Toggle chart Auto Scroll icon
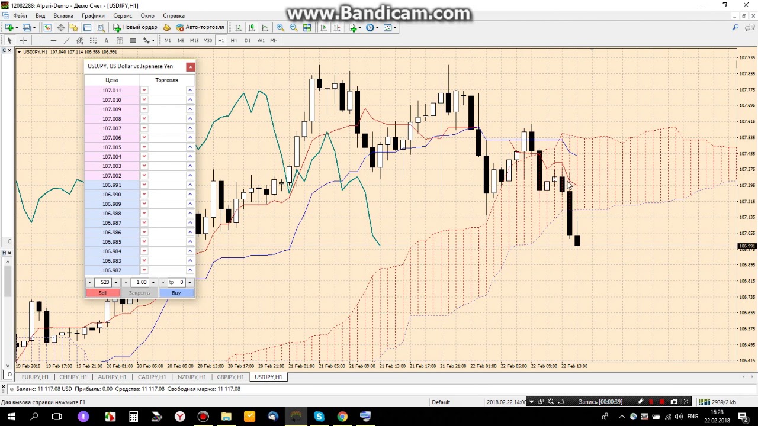 (x=323, y=27)
